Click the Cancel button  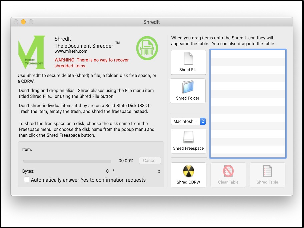click(x=150, y=161)
